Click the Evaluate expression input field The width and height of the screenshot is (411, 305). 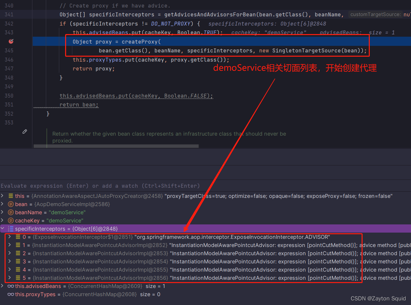coord(205,186)
